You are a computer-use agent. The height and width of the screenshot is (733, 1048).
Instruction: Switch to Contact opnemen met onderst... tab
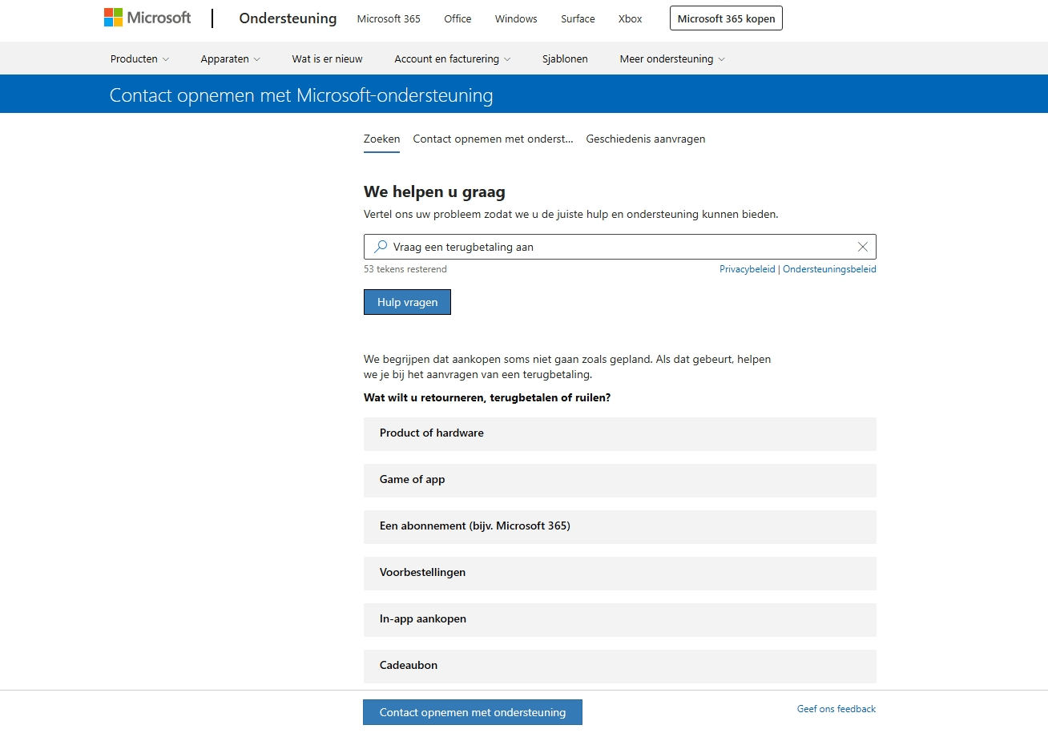point(493,139)
